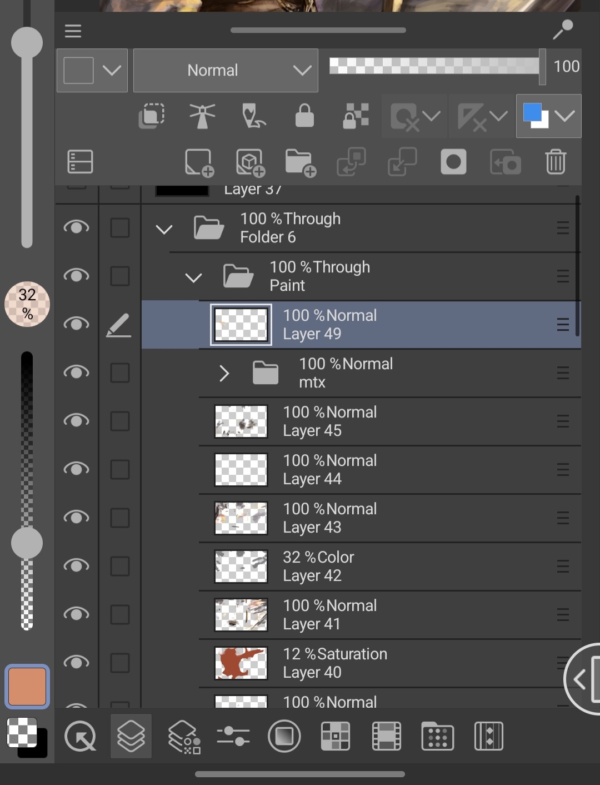The image size is (600, 785).
Task: Create a new layer folder
Action: coord(300,162)
